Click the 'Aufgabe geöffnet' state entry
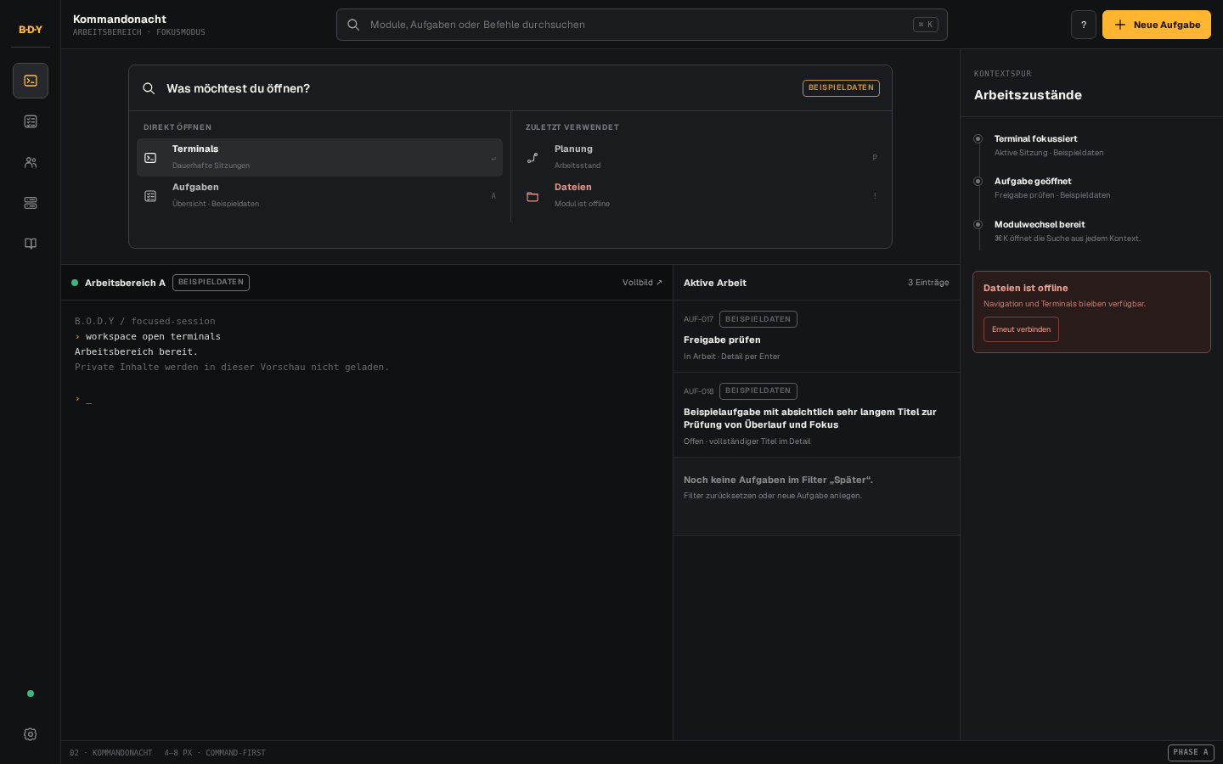 (x=1091, y=188)
